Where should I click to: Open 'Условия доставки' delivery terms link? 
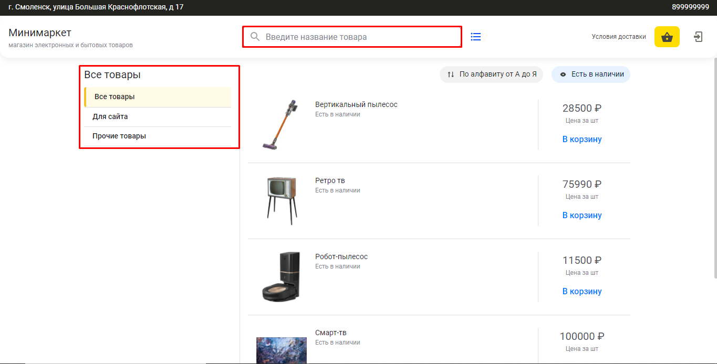pos(619,37)
